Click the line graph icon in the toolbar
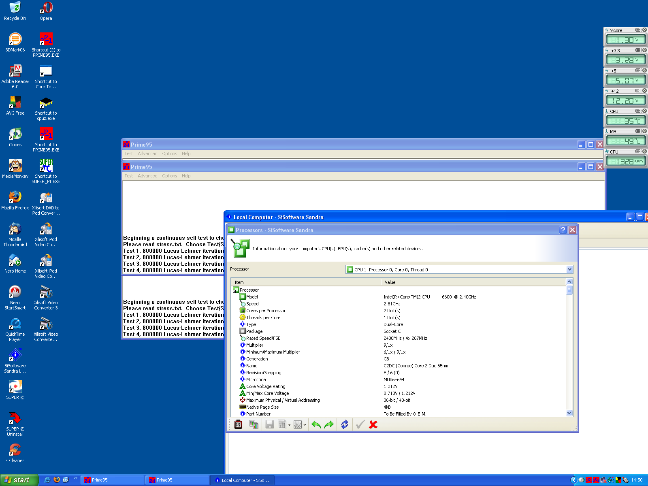 [x=298, y=424]
